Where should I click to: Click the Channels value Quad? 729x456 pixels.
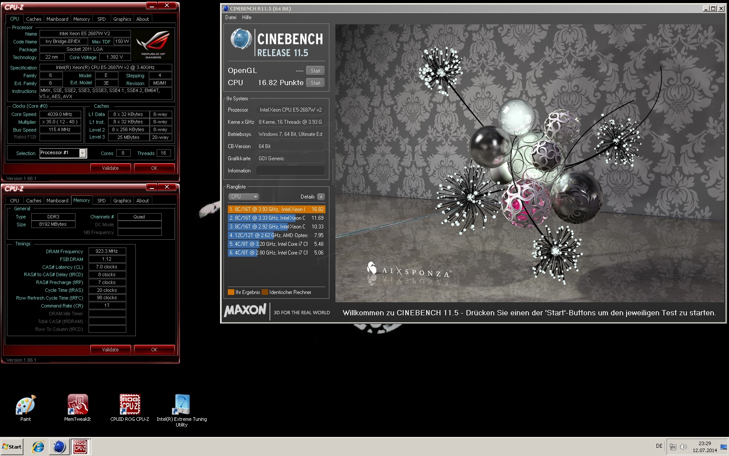pyautogui.click(x=139, y=217)
